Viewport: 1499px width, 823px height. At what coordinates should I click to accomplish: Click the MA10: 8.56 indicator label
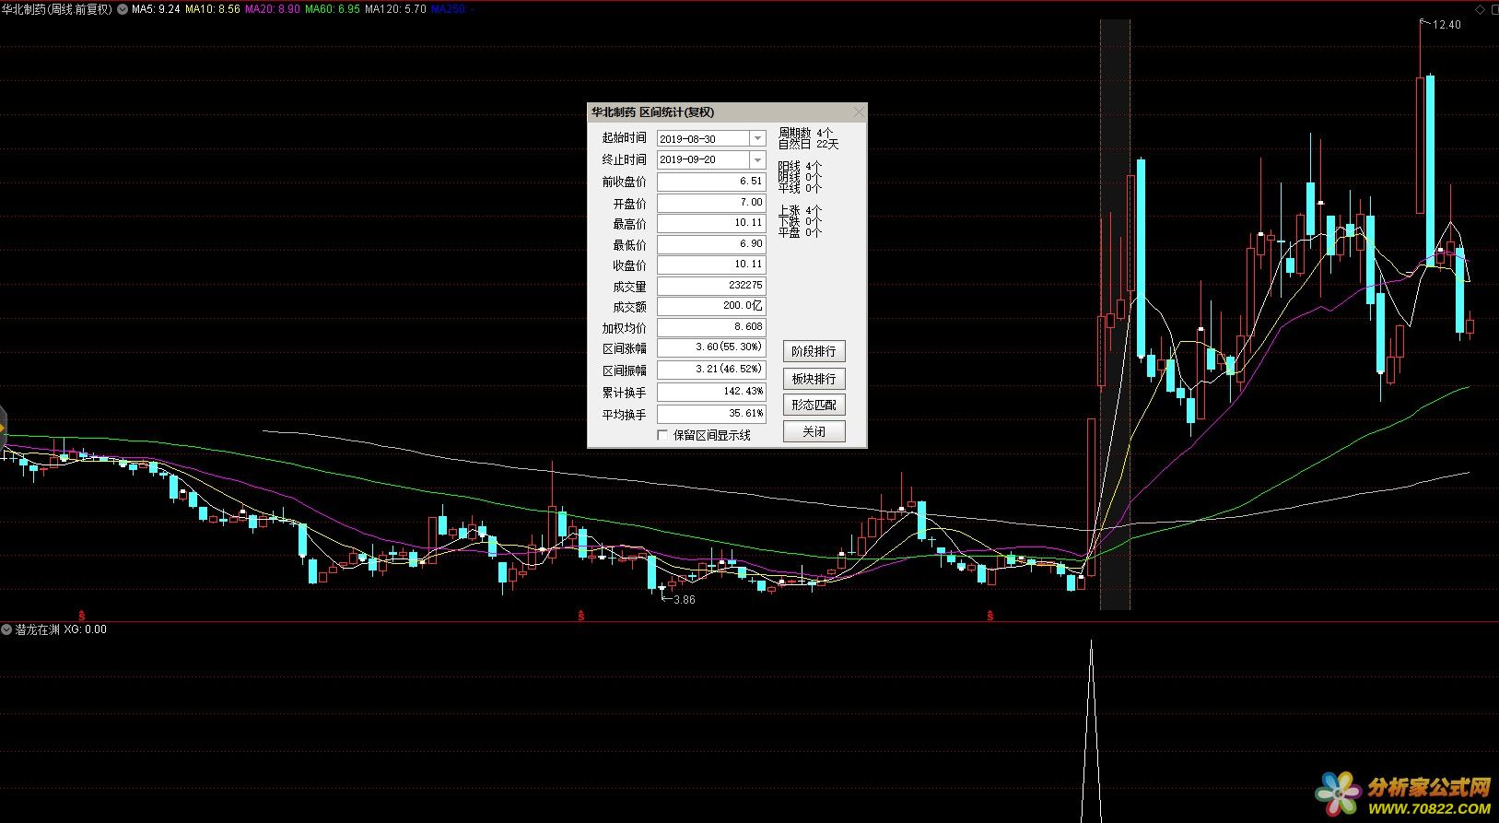[213, 9]
